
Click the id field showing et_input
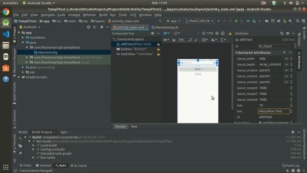[273, 46]
